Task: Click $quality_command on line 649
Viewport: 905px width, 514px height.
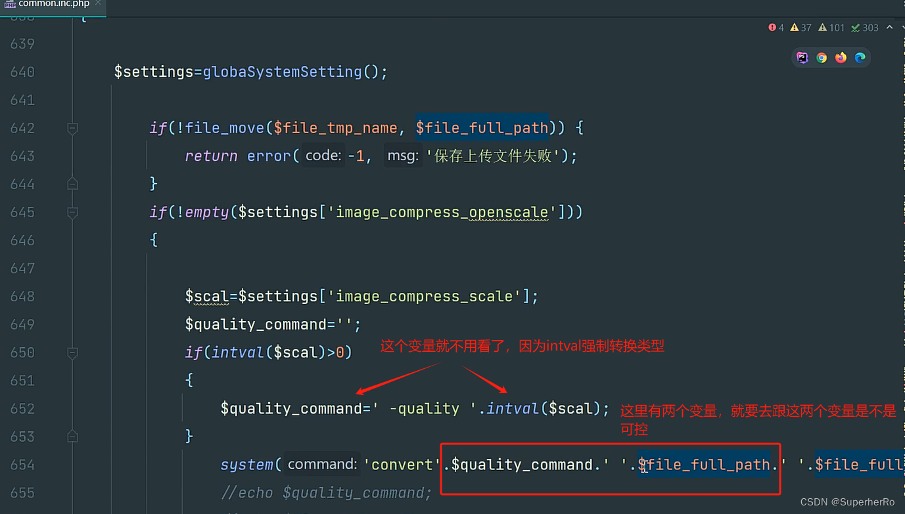Action: click(x=256, y=325)
